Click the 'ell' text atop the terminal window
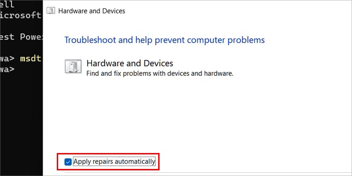The width and height of the screenshot is (352, 176). point(7,5)
